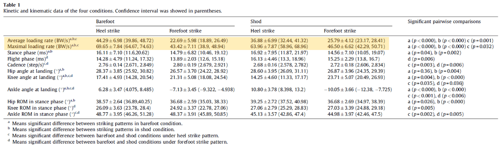
Task: Click the table caption about confidence intervals
Action: click(112, 11)
